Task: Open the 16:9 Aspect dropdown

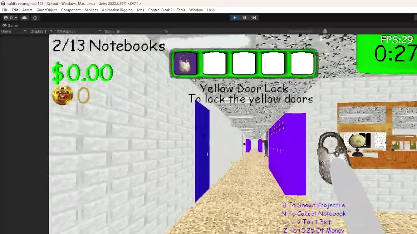Action: [x=78, y=31]
